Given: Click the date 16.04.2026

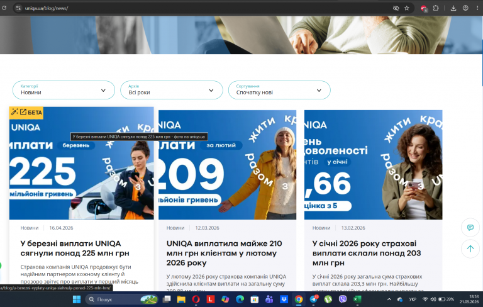Looking at the screenshot, I should [61, 228].
